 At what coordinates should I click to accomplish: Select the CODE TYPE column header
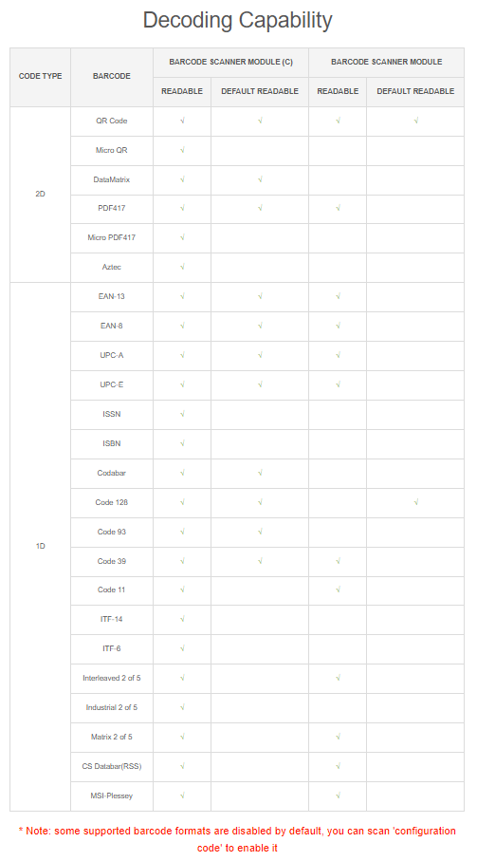pyautogui.click(x=40, y=76)
